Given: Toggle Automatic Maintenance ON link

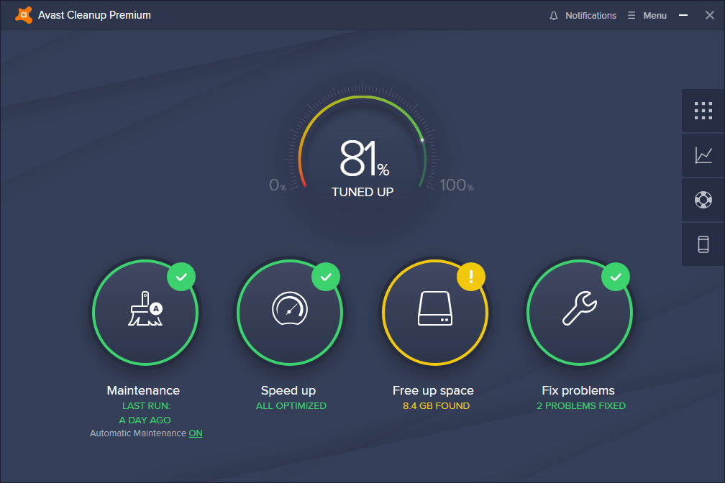Looking at the screenshot, I should [x=196, y=433].
